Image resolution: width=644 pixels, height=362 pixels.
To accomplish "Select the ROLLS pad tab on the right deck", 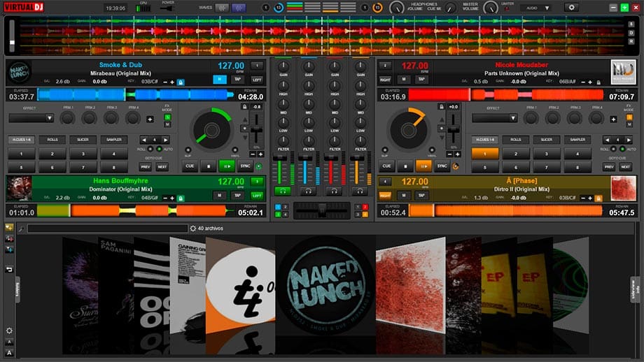I will 515,140.
